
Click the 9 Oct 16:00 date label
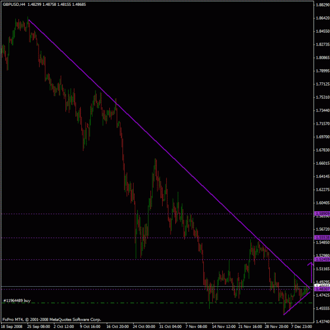pyautogui.click(x=90, y=327)
